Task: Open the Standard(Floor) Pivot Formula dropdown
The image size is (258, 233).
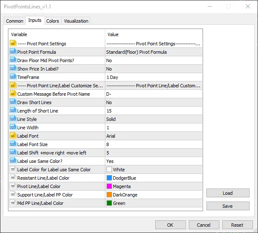Action: click(153, 52)
